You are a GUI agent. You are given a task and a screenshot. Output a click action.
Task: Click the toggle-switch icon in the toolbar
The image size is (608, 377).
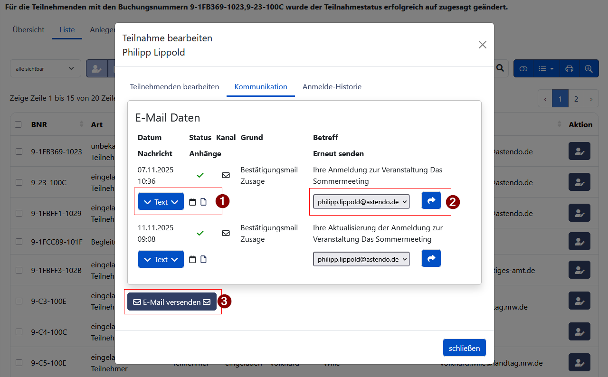[x=523, y=68]
